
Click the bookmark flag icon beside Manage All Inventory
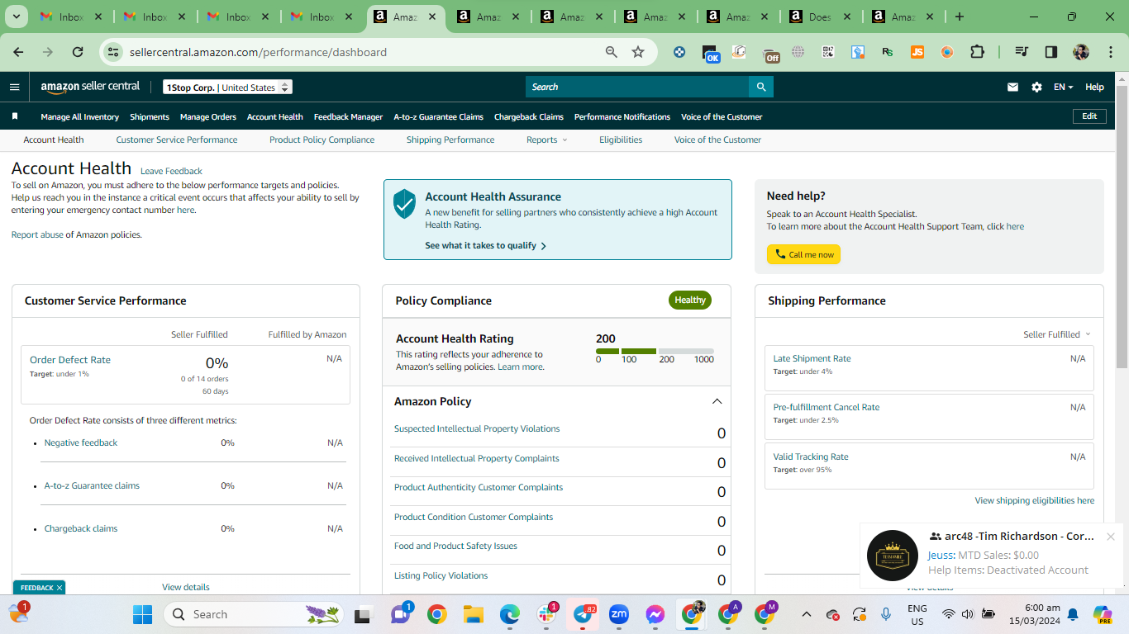pos(15,116)
